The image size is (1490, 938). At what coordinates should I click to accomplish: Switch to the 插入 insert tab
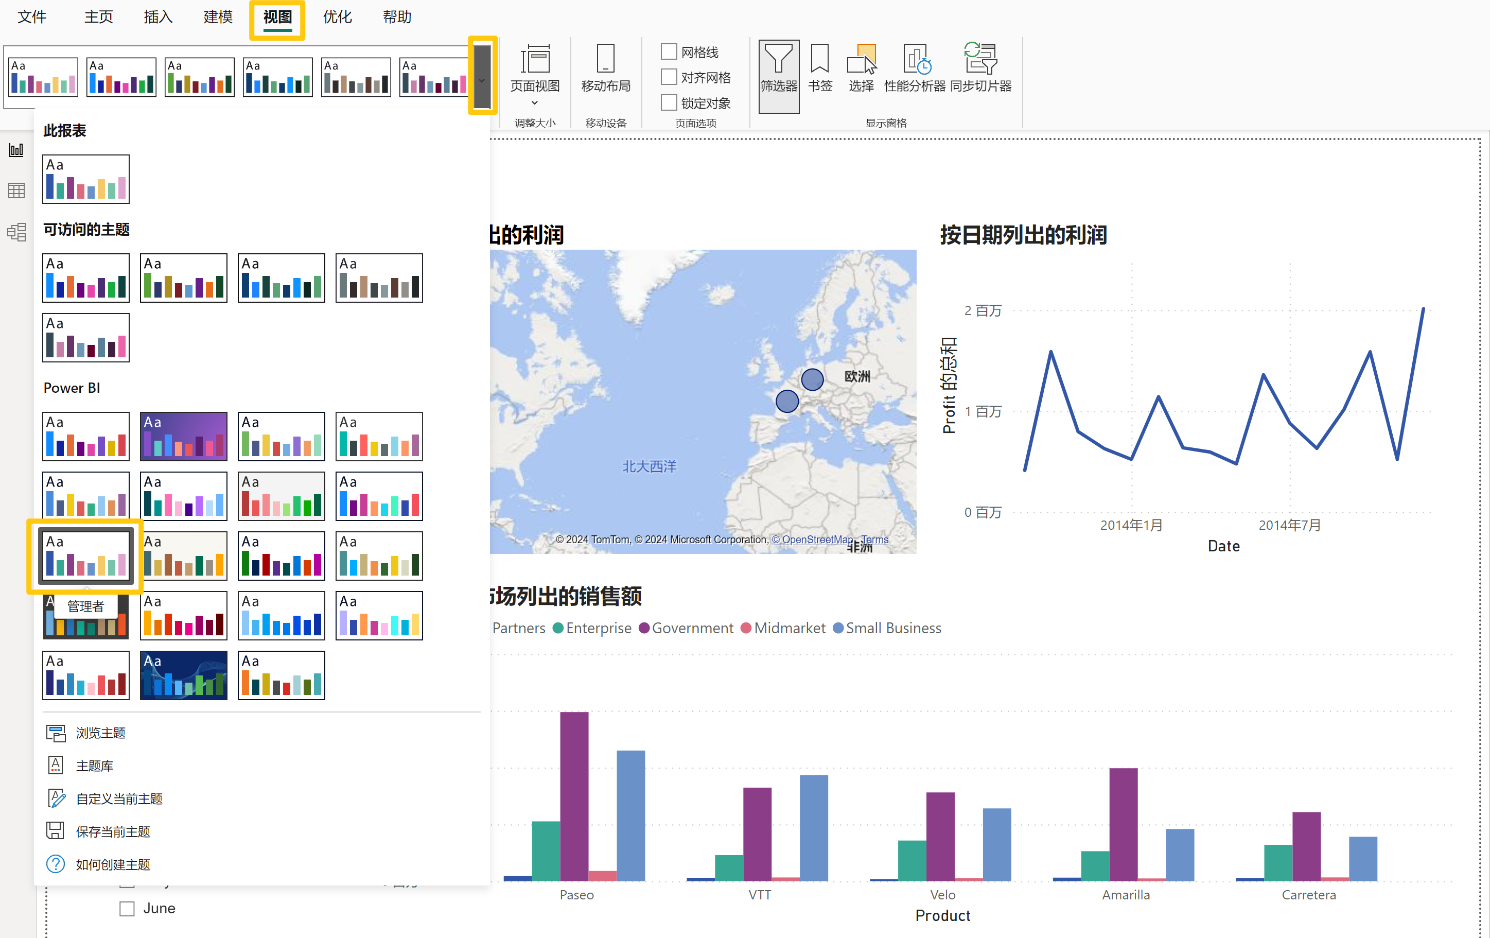click(x=158, y=18)
